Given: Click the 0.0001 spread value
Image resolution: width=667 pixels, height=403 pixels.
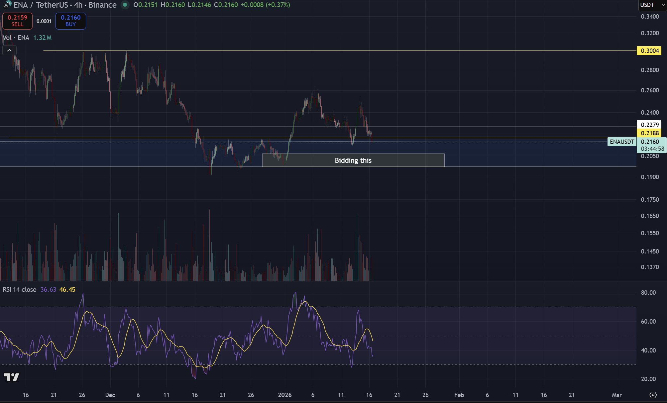Looking at the screenshot, I should click(x=44, y=21).
